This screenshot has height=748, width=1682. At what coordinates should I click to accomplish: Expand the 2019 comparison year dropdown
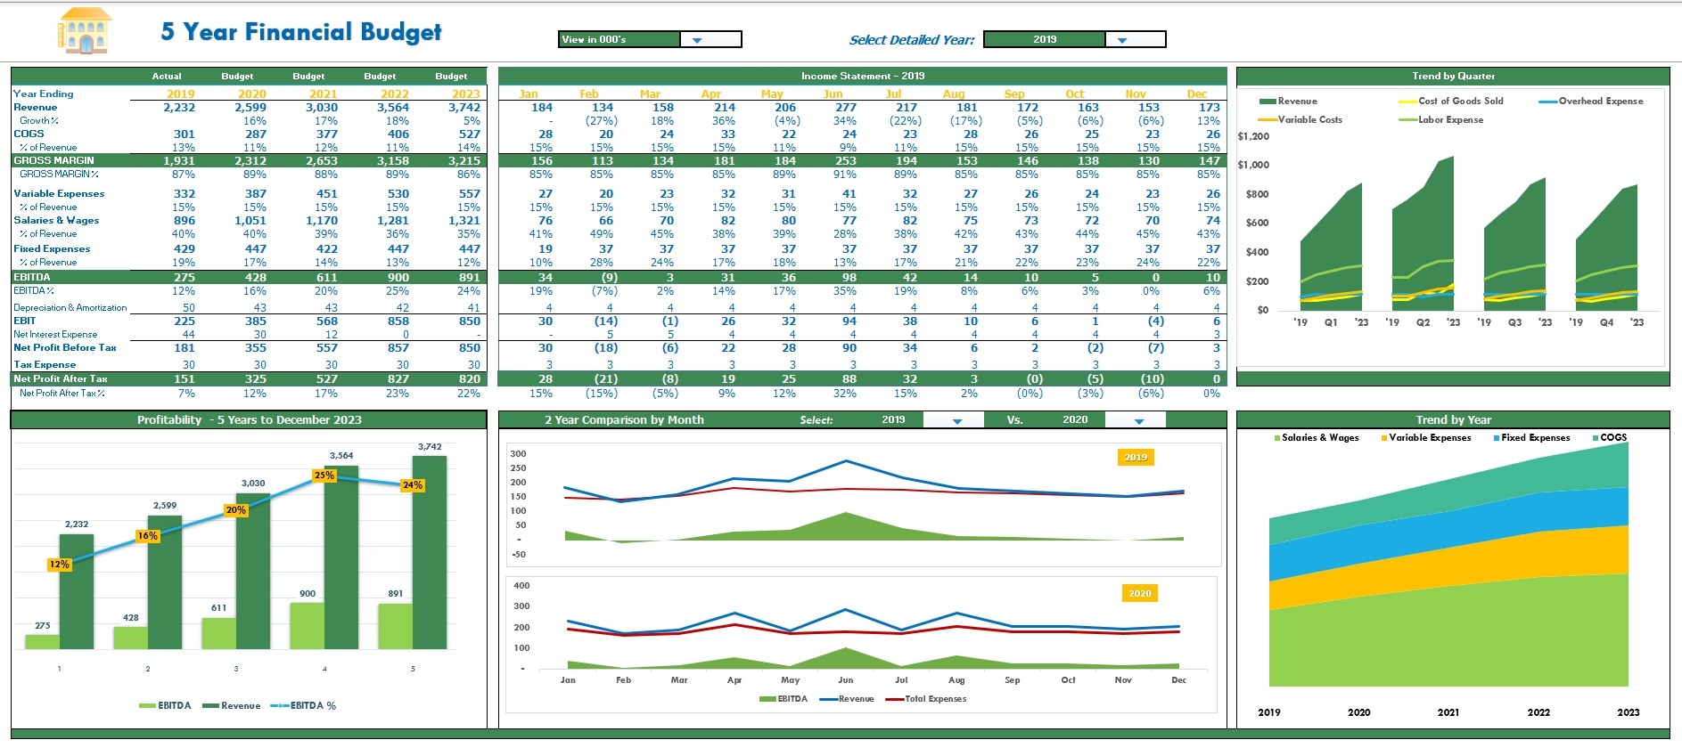coord(956,420)
